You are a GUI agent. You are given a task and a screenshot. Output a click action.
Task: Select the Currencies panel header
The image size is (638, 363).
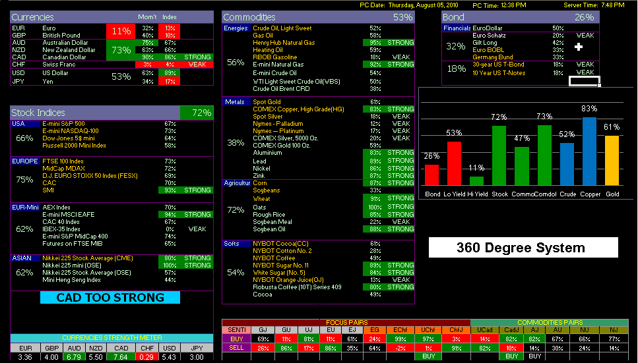click(x=112, y=17)
